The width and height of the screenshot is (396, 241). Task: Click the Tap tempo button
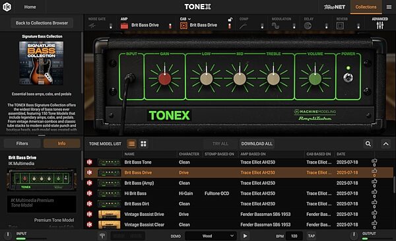311,236
